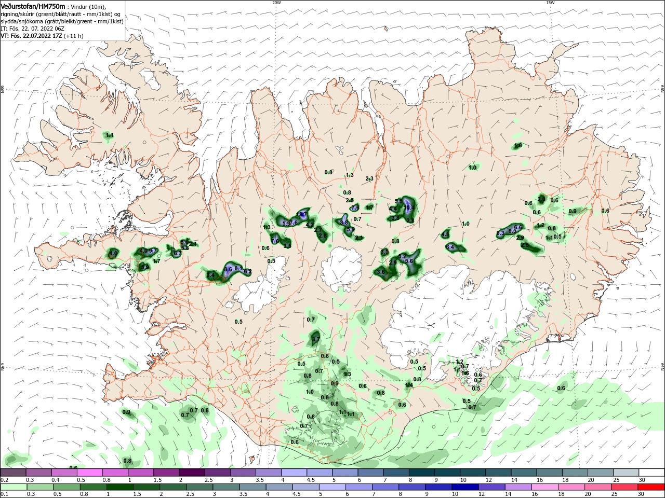Select the palest green 0.1 swatch in the lower legend
This screenshot has height=498, width=665.
tap(13, 487)
